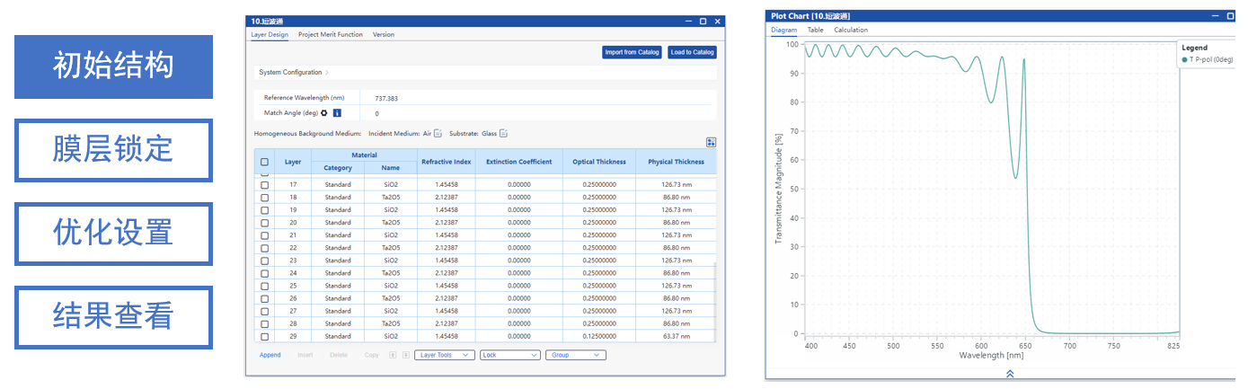Click the Match Angle info icon
This screenshot has height=389, width=1248.
[337, 113]
